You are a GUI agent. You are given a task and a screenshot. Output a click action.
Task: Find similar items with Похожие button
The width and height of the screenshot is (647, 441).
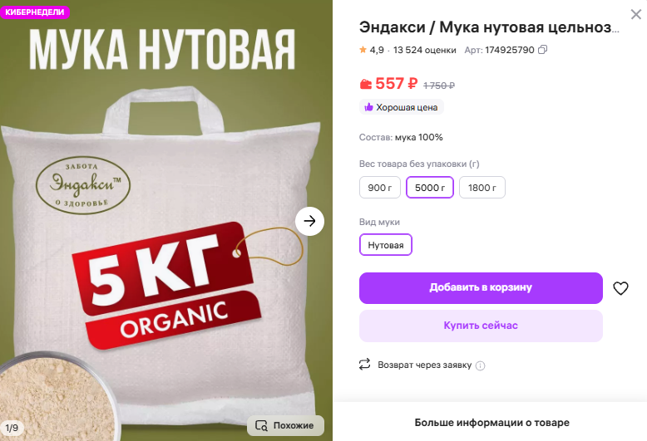tap(285, 425)
